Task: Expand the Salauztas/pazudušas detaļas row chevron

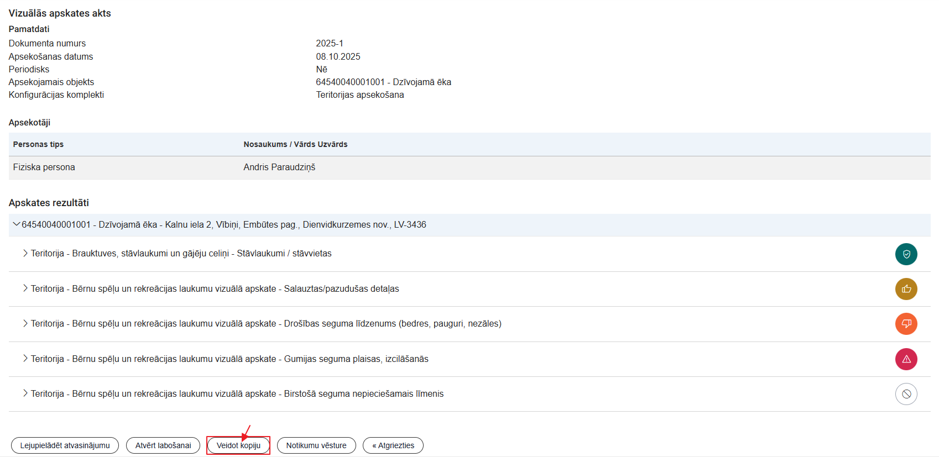Action: tap(25, 288)
